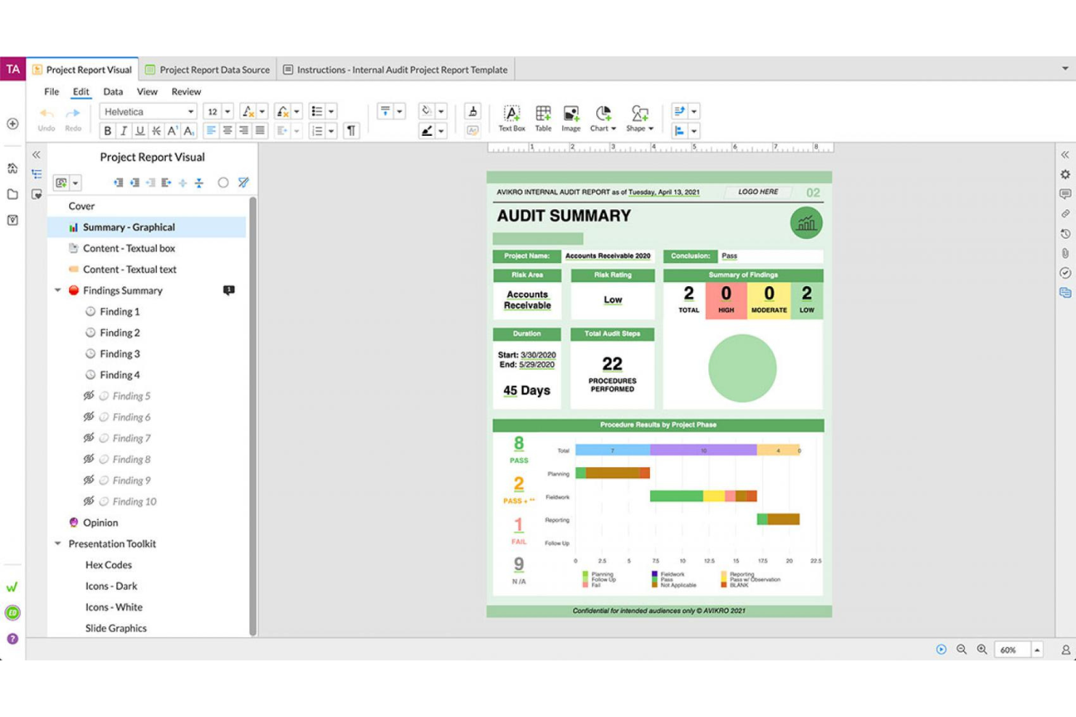Toggle paragraph marks visibility
Screen dimensions: 1076x717
click(351, 131)
